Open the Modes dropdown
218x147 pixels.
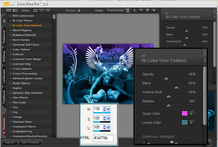coord(127,10)
